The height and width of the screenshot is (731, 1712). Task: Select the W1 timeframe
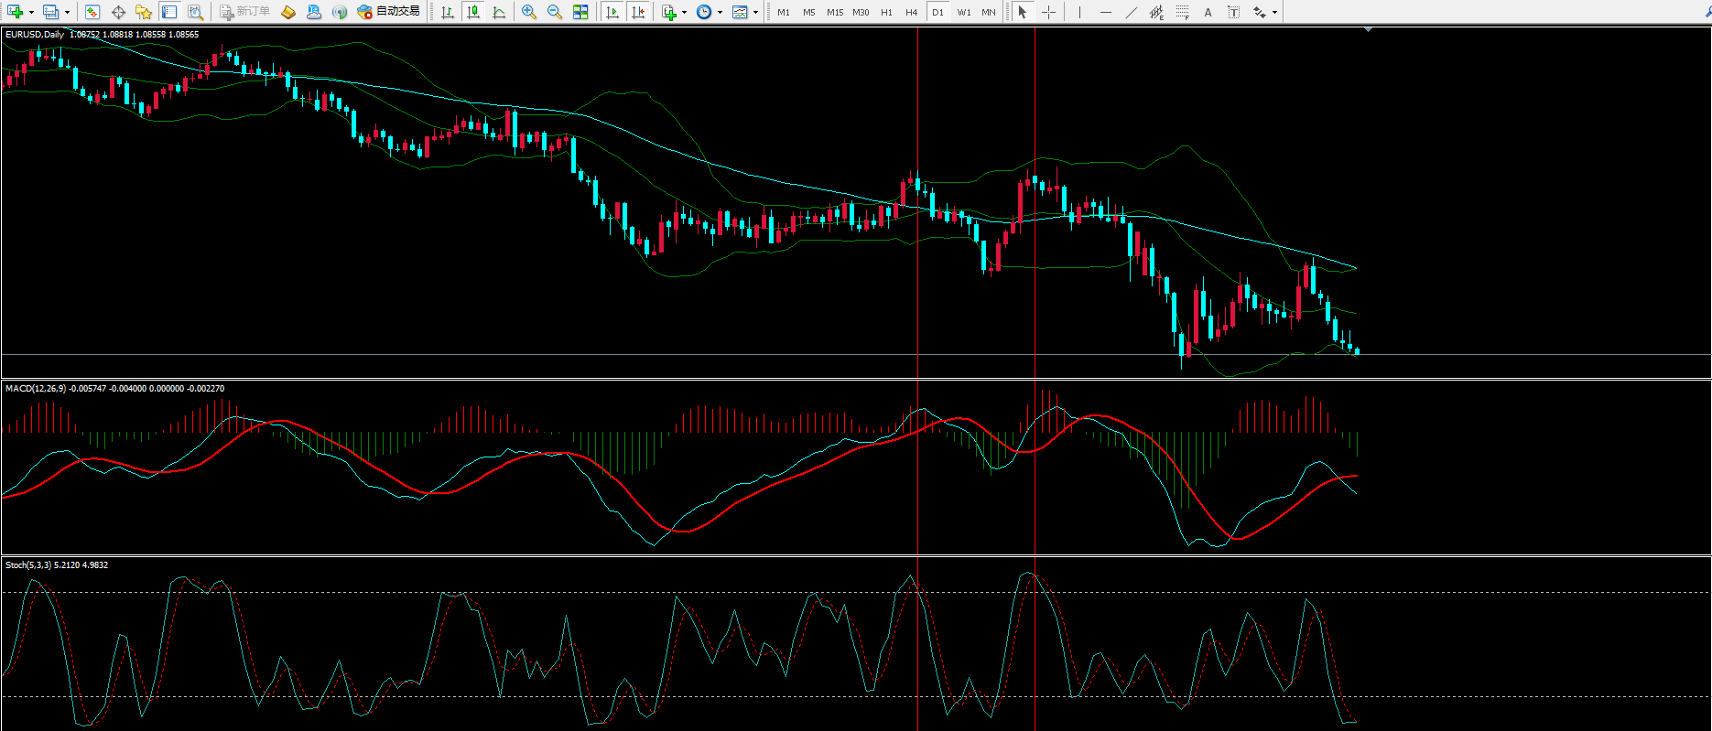pos(964,12)
